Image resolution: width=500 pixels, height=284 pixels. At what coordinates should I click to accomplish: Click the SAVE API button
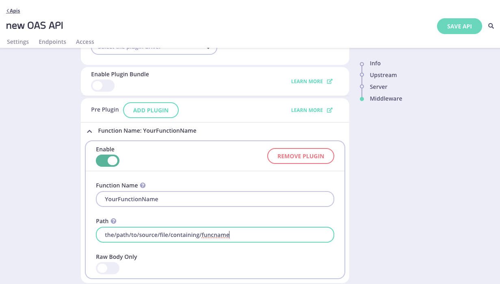coord(459,26)
